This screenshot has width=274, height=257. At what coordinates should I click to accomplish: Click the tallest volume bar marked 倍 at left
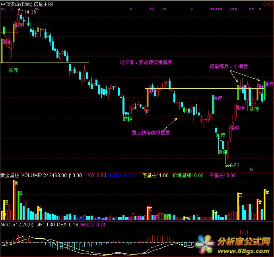14,200
